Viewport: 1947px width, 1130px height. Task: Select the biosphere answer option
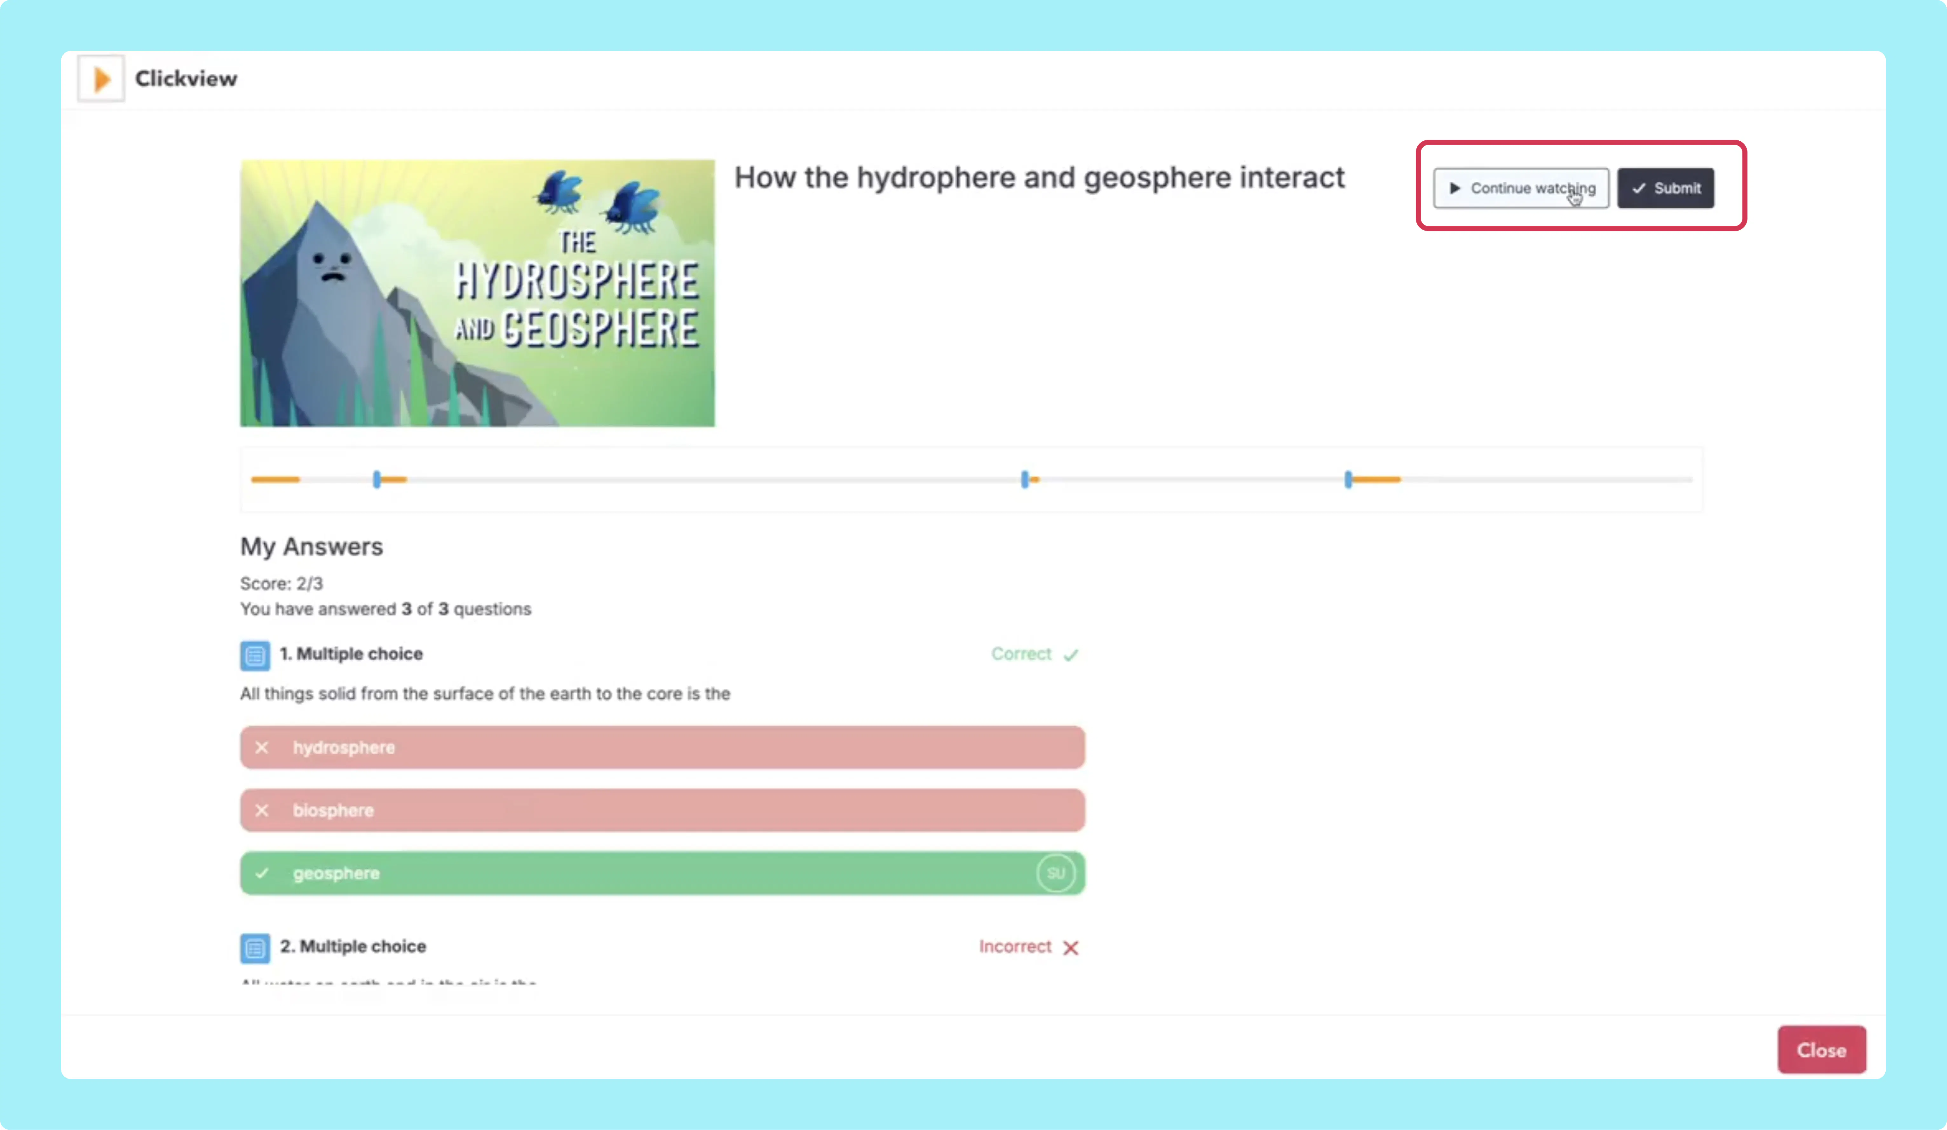[x=663, y=810]
